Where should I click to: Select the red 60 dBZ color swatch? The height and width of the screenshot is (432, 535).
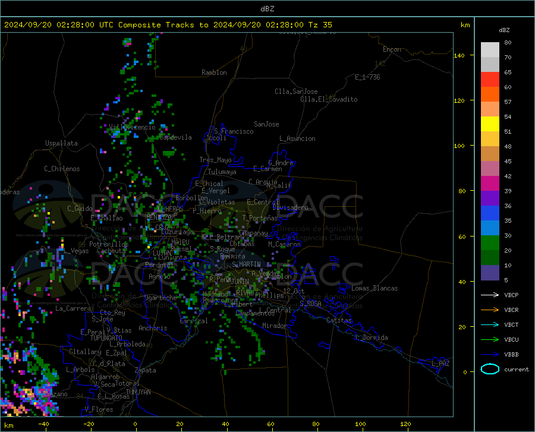coord(490,80)
